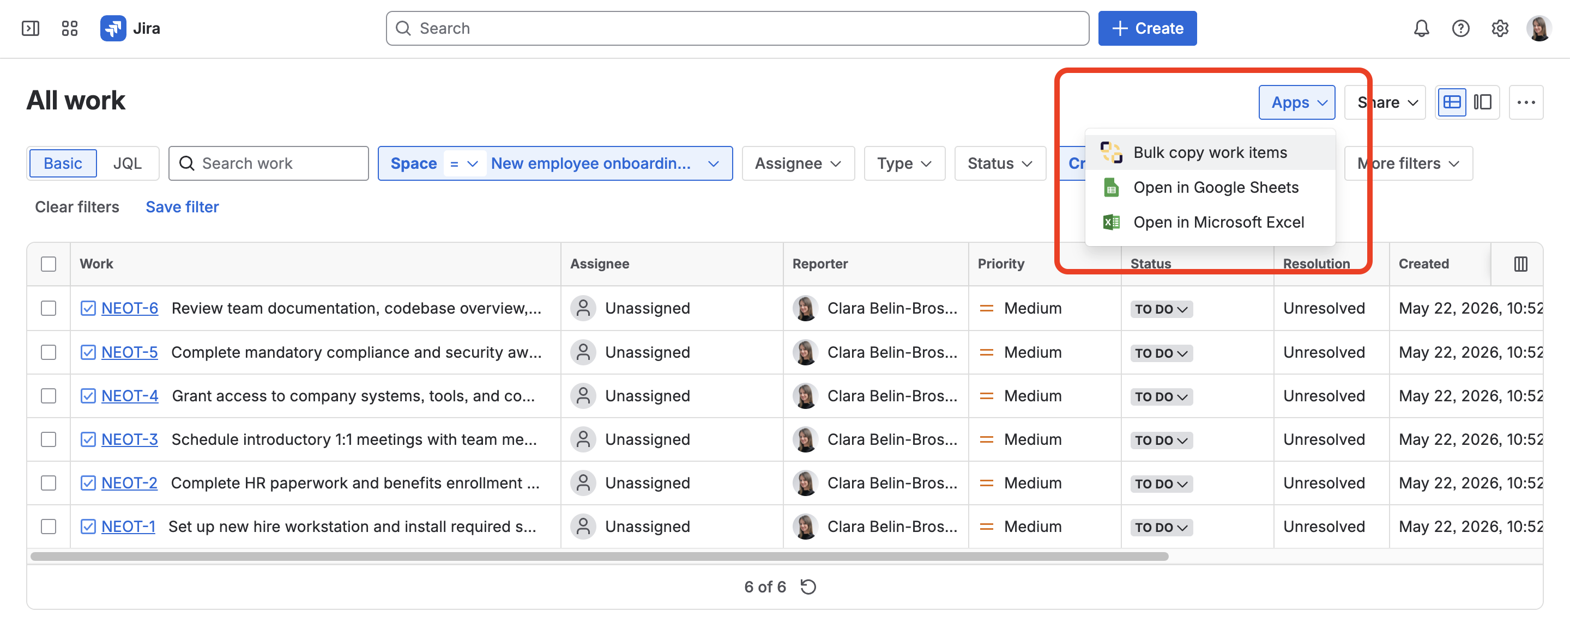The image size is (1570, 624).
Task: Focus the top Search field
Action: (737, 28)
